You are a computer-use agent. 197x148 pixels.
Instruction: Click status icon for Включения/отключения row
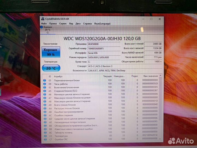coord(45,87)
